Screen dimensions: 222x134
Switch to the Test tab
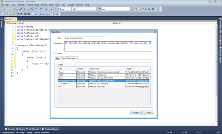(x=58, y=58)
